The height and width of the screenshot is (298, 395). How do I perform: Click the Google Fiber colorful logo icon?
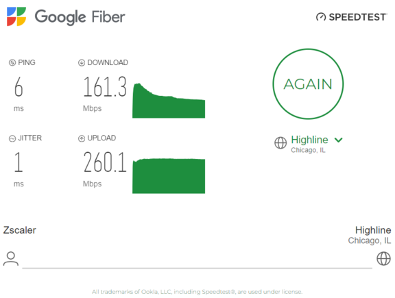16,16
